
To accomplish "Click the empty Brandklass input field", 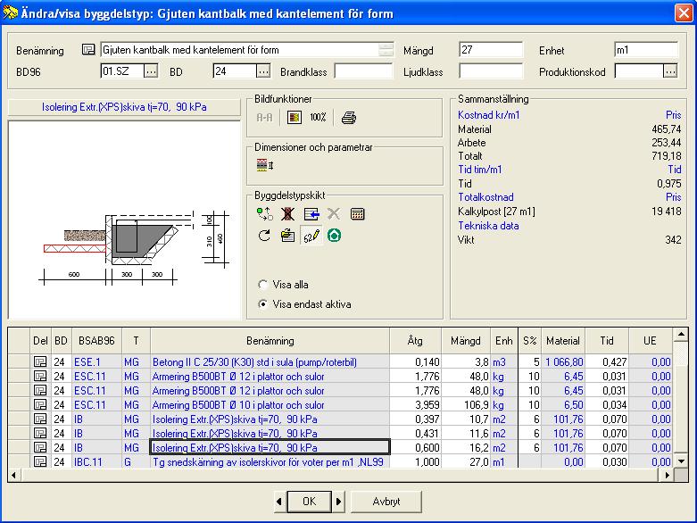I will pyautogui.click(x=363, y=71).
